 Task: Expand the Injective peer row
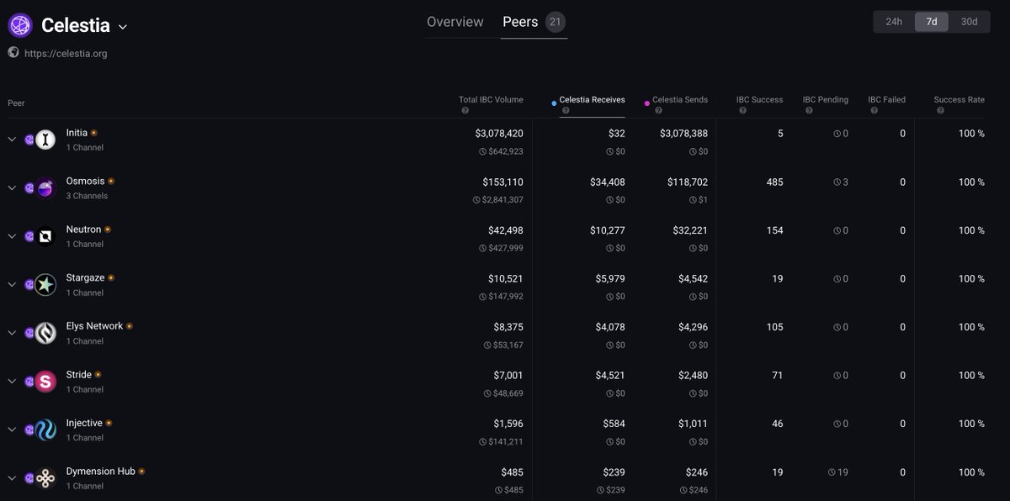[x=12, y=430]
